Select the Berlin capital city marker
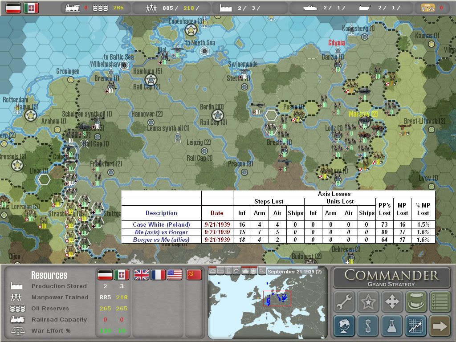The image size is (456, 342). (217, 115)
